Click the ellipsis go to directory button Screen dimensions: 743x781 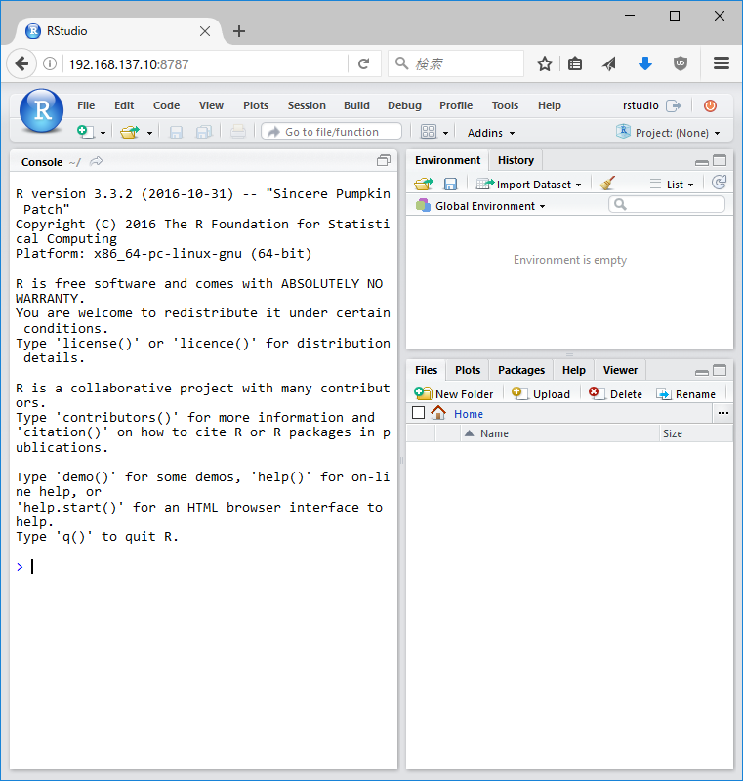723,413
